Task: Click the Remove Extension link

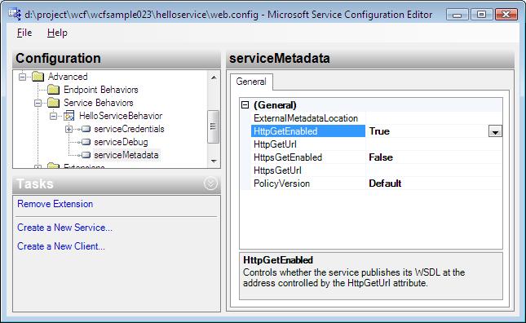Action: click(55, 204)
